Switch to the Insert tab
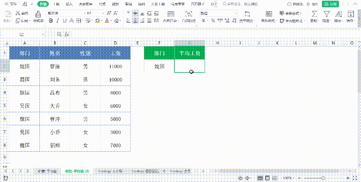The height and width of the screenshot is (182, 361). point(69,4)
